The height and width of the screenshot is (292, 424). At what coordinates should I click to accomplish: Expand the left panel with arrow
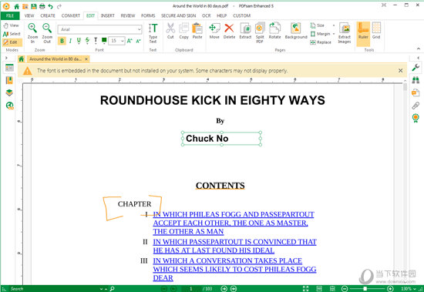coord(6,58)
